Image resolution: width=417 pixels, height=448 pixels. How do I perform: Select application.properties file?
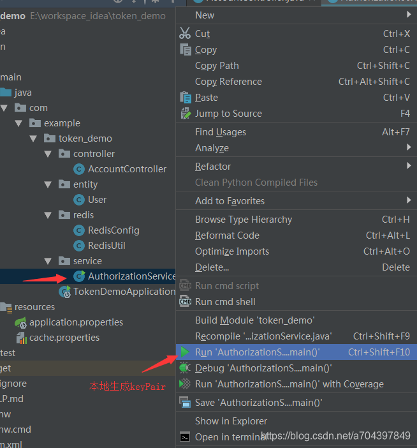pos(77,322)
